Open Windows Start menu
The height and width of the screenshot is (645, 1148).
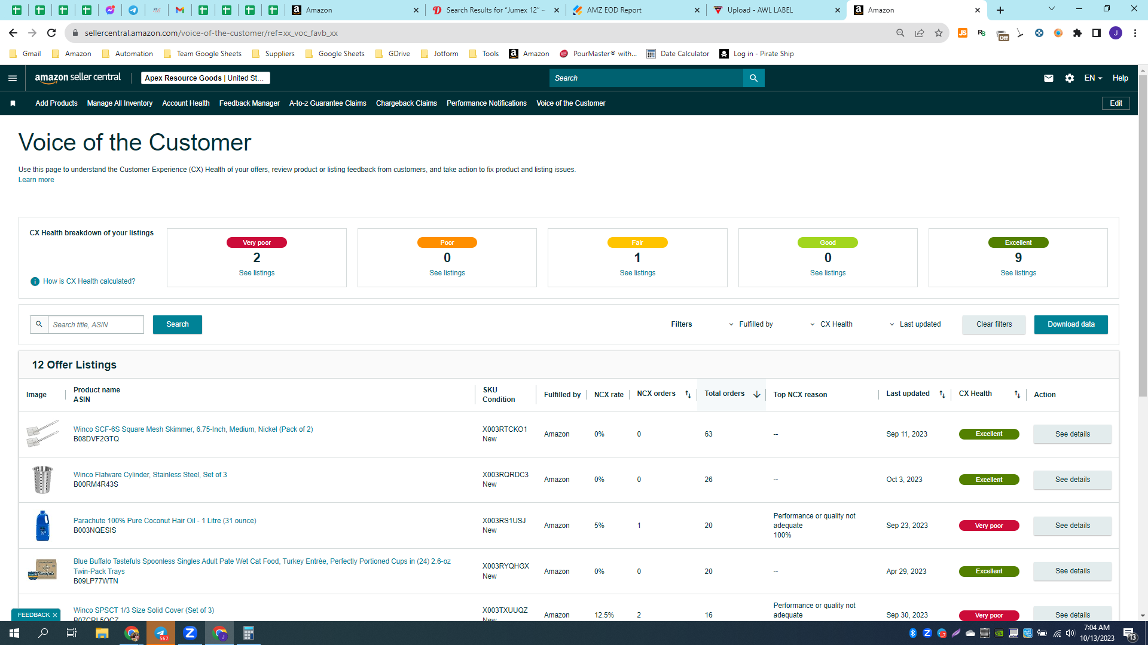click(x=14, y=633)
